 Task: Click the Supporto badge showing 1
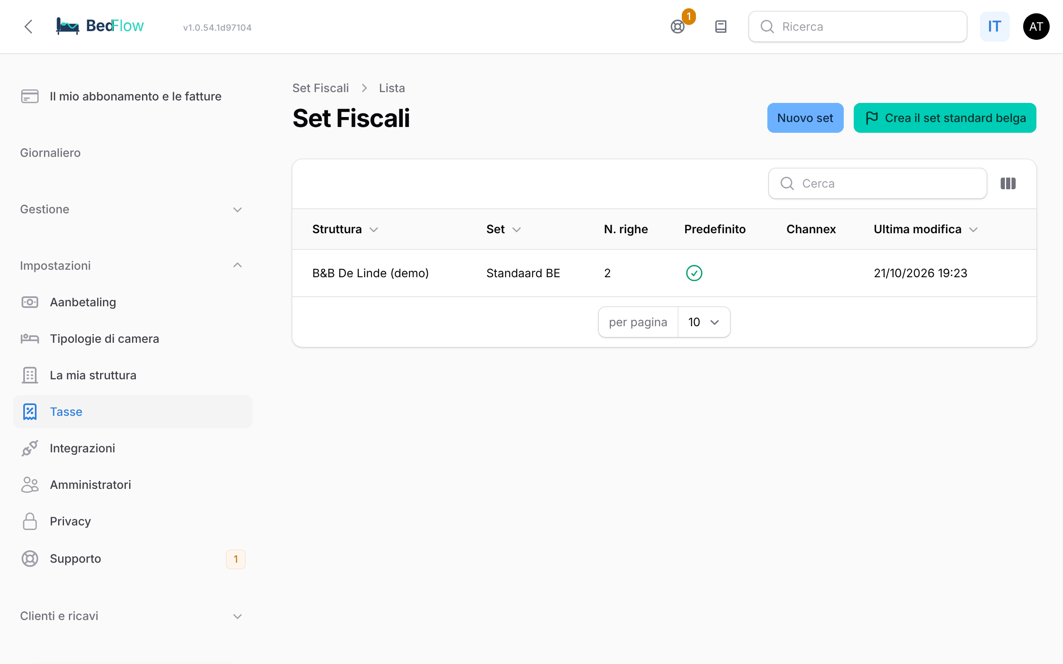click(x=236, y=559)
